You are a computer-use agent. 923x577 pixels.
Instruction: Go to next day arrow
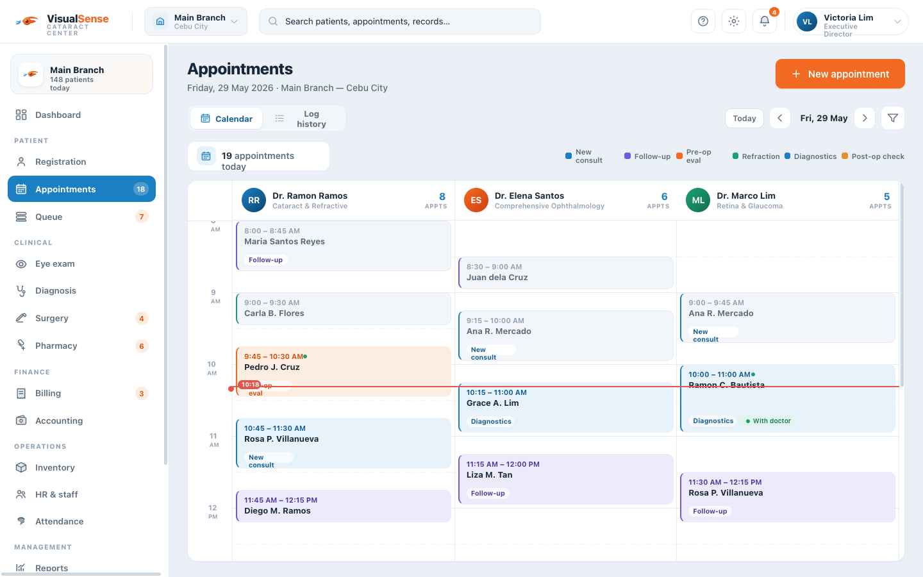[865, 118]
